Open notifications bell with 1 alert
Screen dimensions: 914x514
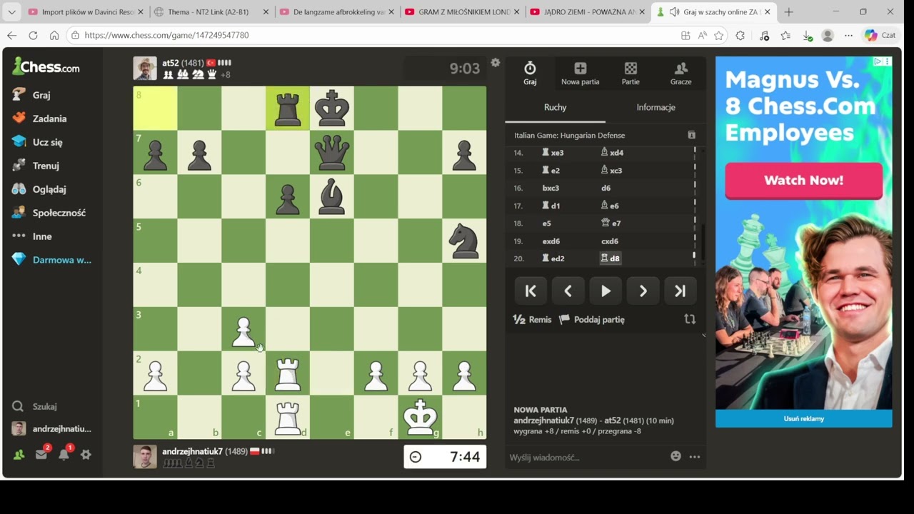[64, 454]
